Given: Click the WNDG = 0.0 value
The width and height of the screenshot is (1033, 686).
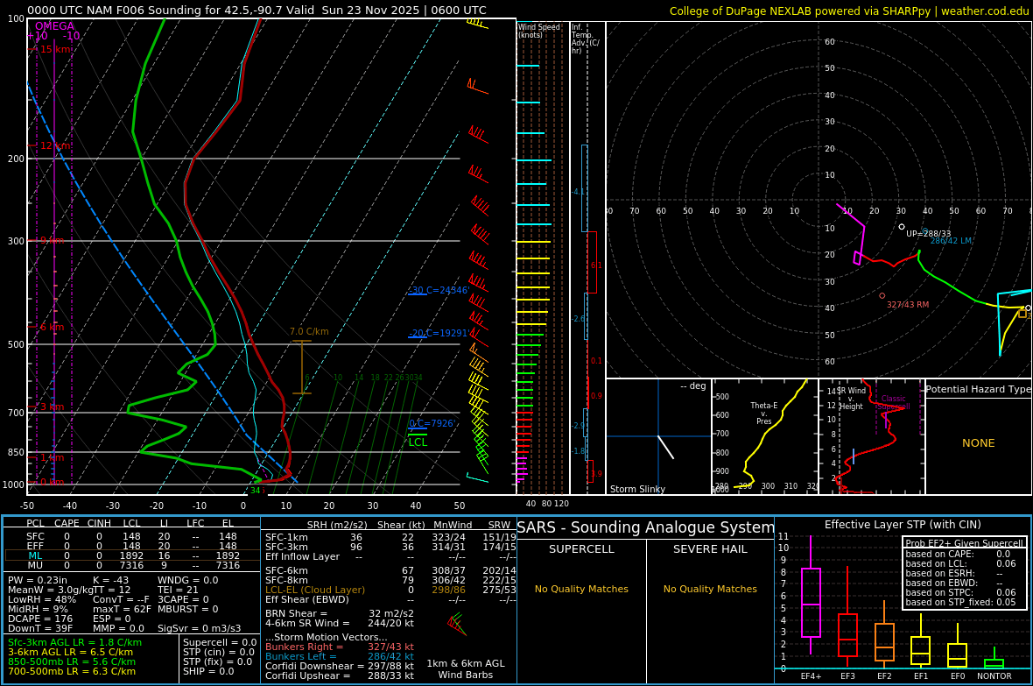Looking at the screenshot, I should point(187,581).
